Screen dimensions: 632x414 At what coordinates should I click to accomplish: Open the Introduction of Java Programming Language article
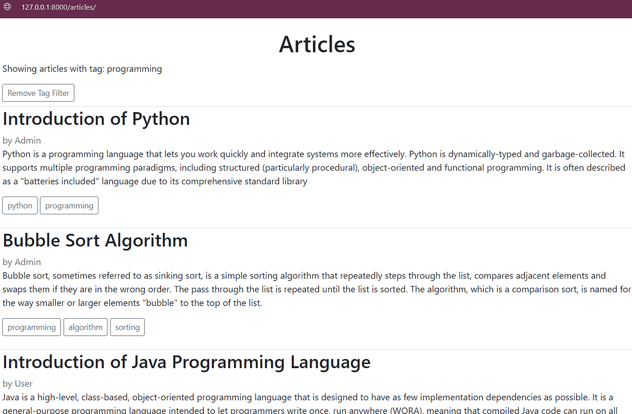tap(186, 362)
